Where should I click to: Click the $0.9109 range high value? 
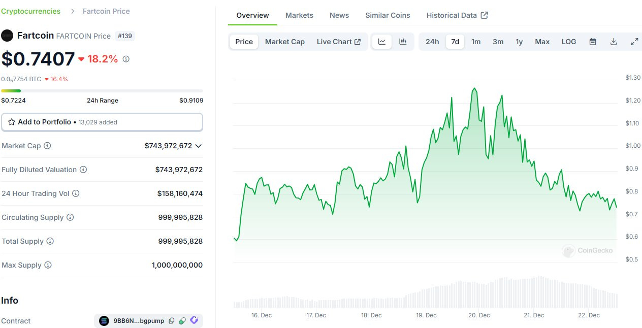(191, 101)
